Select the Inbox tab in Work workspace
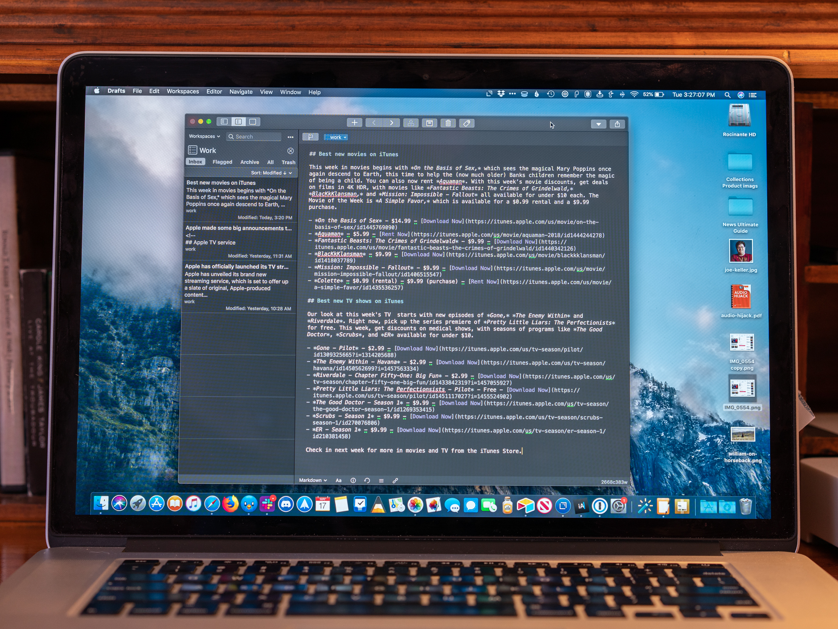This screenshot has height=629, width=838. coord(195,162)
